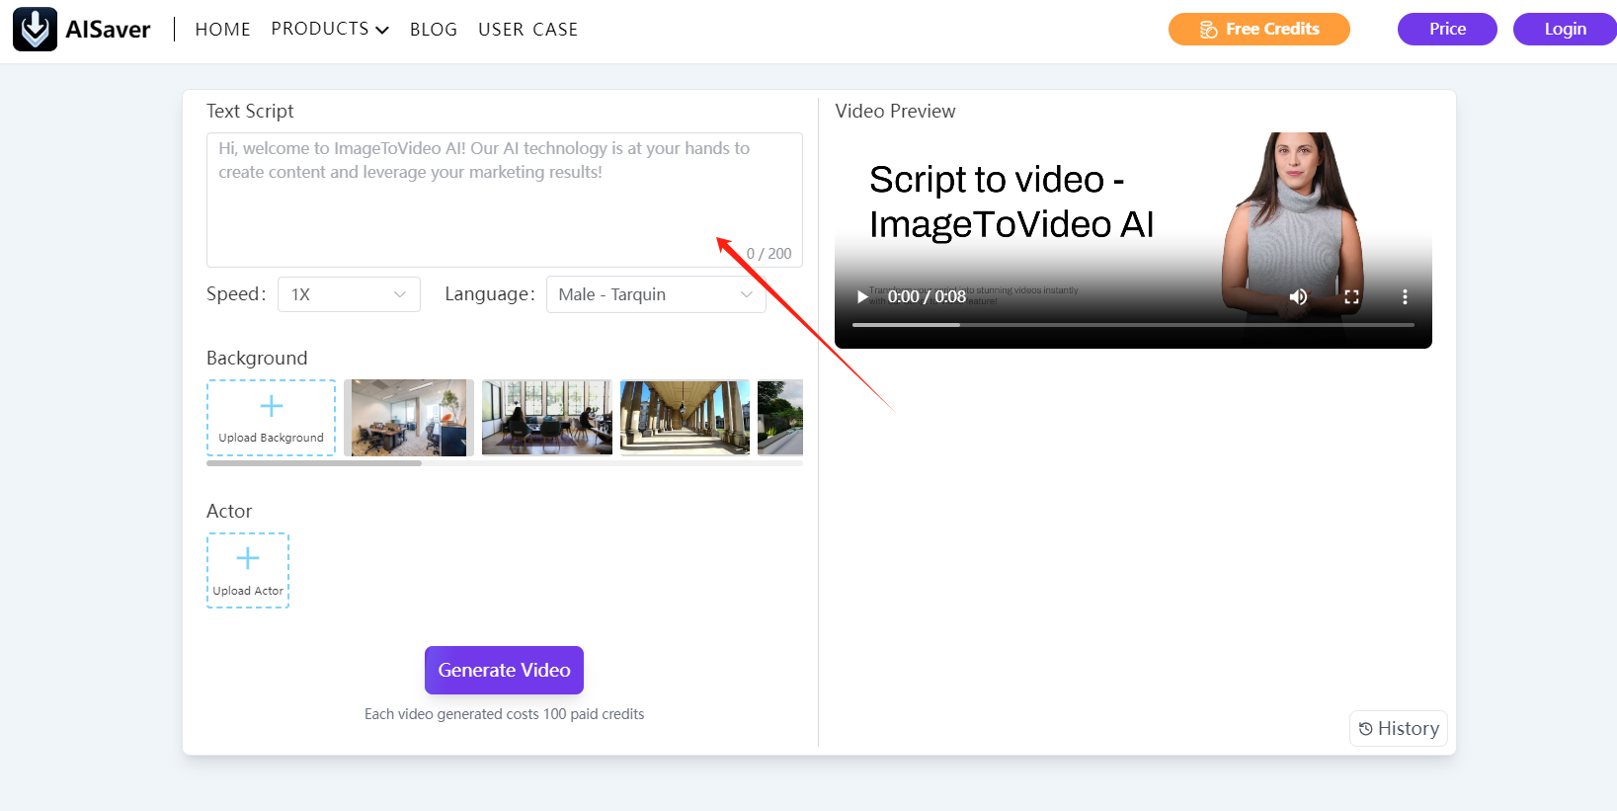The height and width of the screenshot is (811, 1617).
Task: Open the Price page
Action: click(1447, 30)
